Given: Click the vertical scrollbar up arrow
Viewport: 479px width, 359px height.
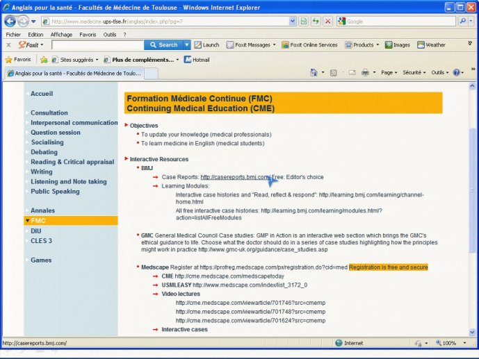Looking at the screenshot, I should click(472, 86).
